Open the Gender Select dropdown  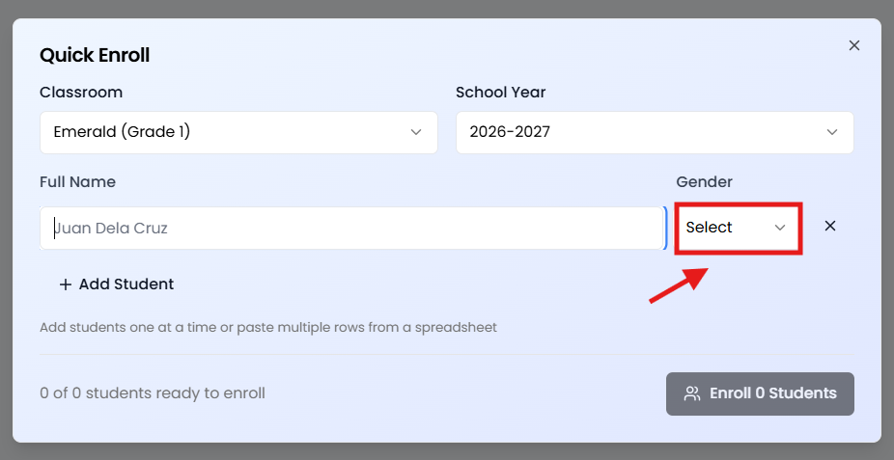(738, 228)
